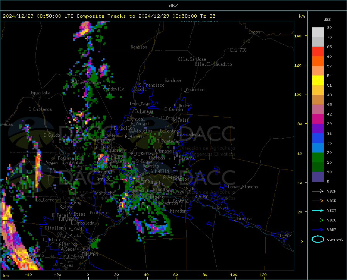Click the 'JUNIN' map label
Viewport: 347px width, 280px height.
pos(156,182)
